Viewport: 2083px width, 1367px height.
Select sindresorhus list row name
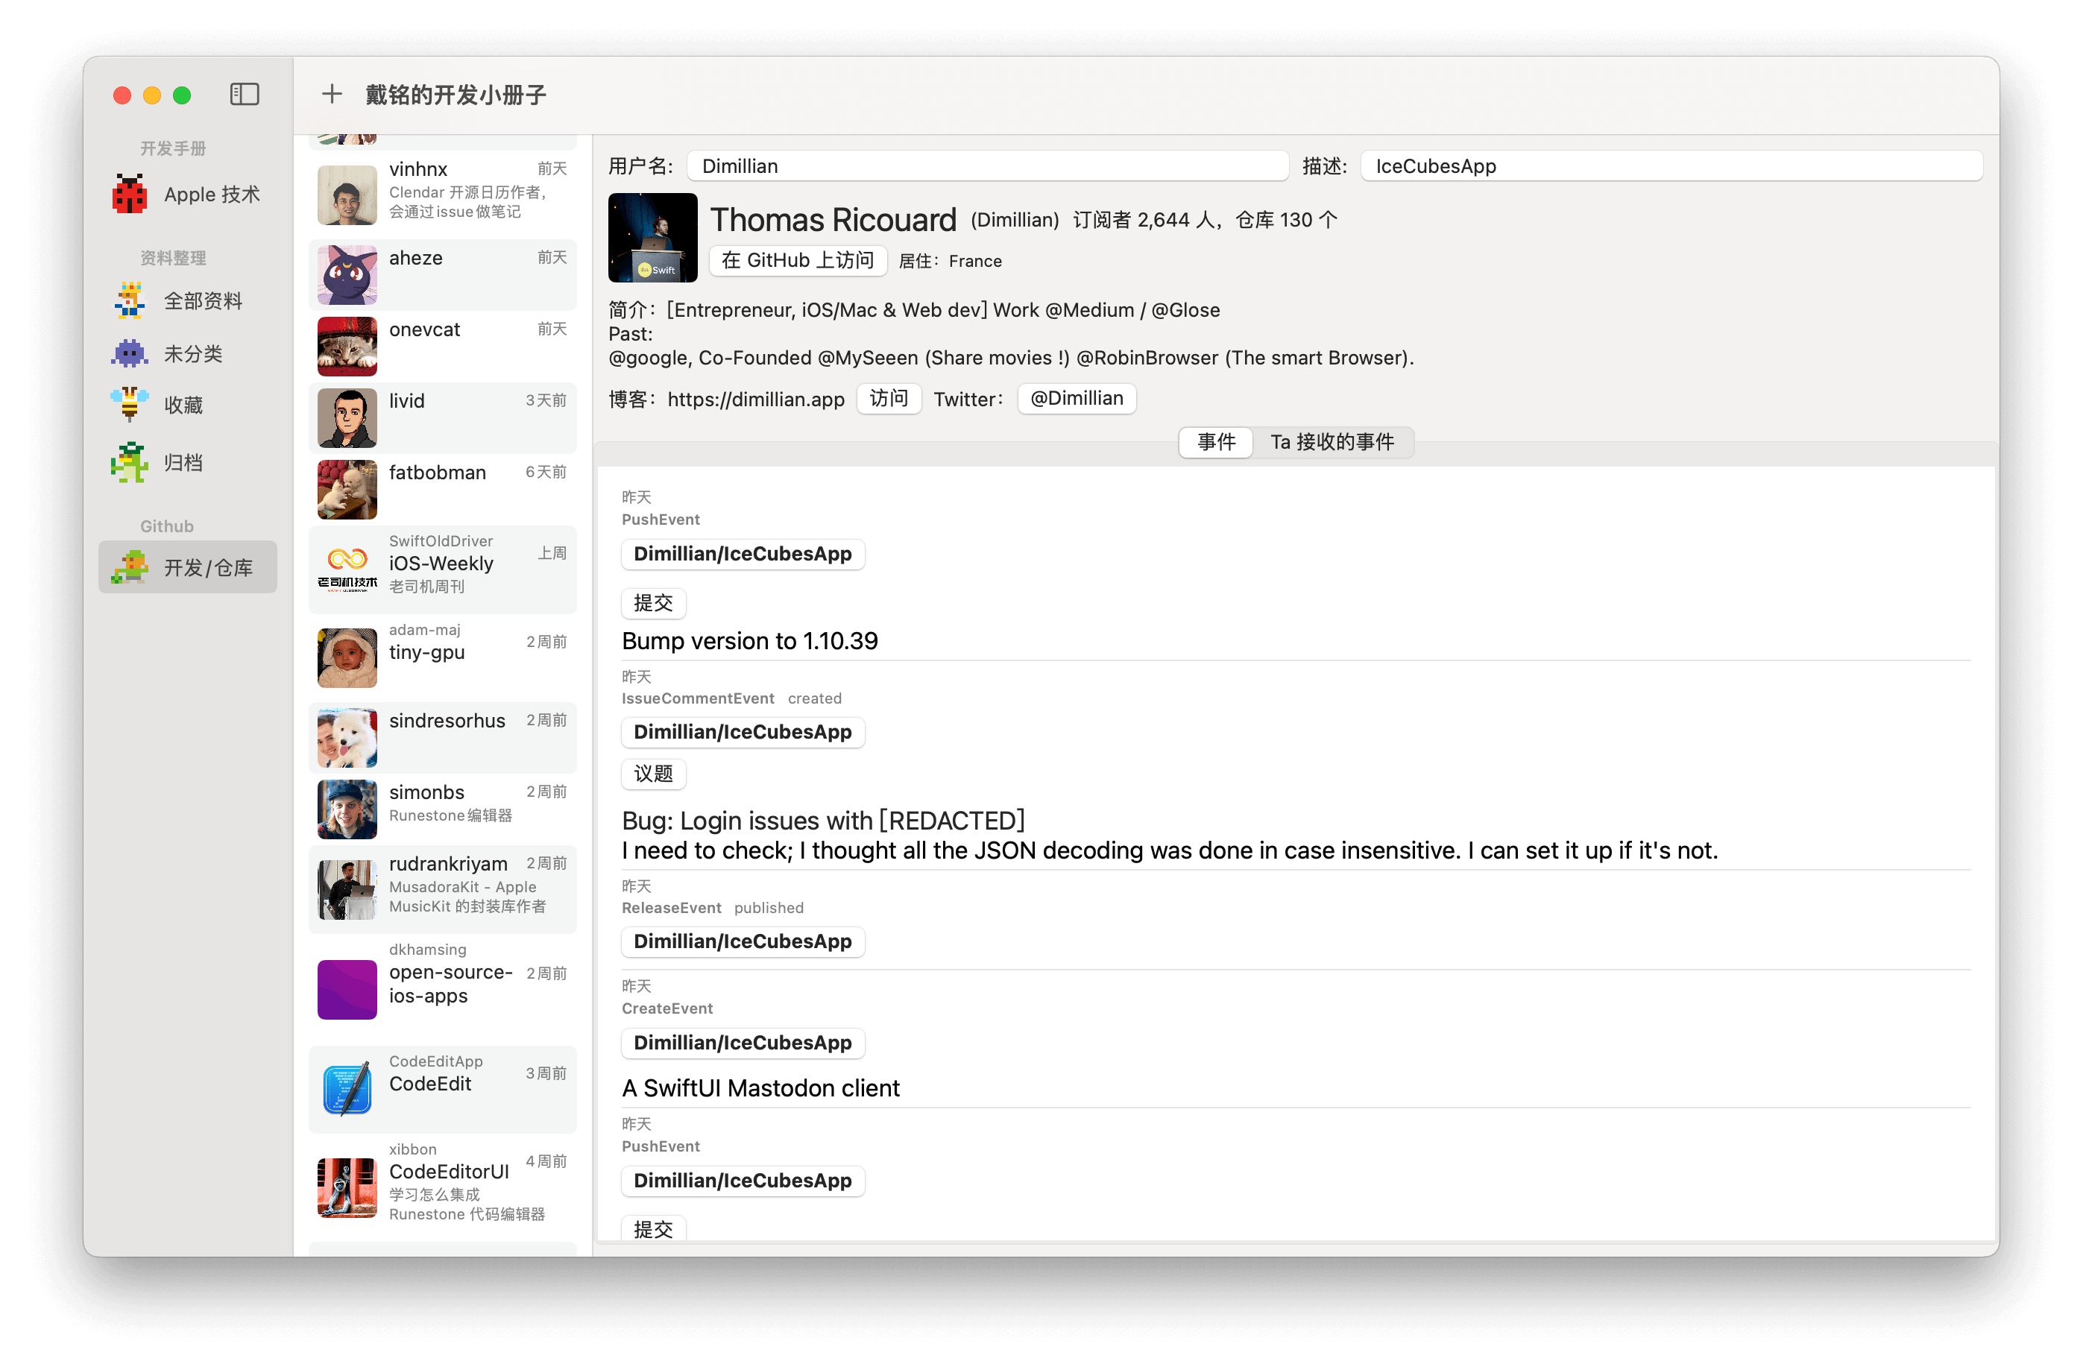click(x=447, y=720)
